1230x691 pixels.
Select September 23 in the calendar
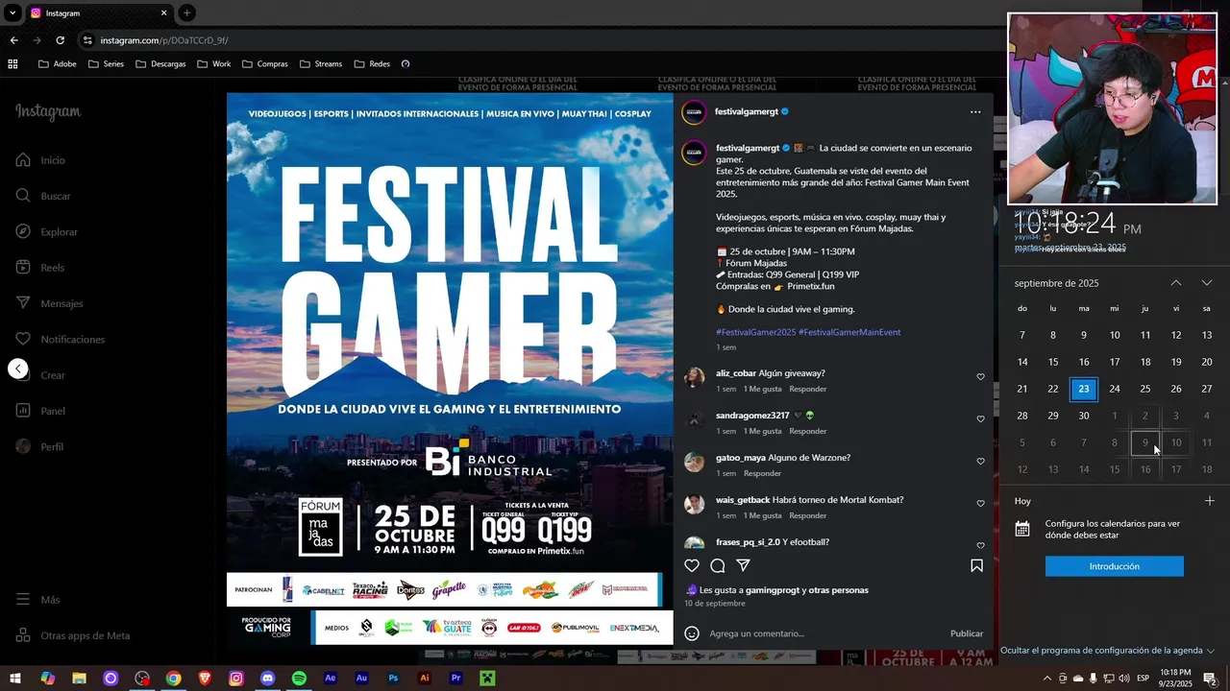click(x=1084, y=389)
